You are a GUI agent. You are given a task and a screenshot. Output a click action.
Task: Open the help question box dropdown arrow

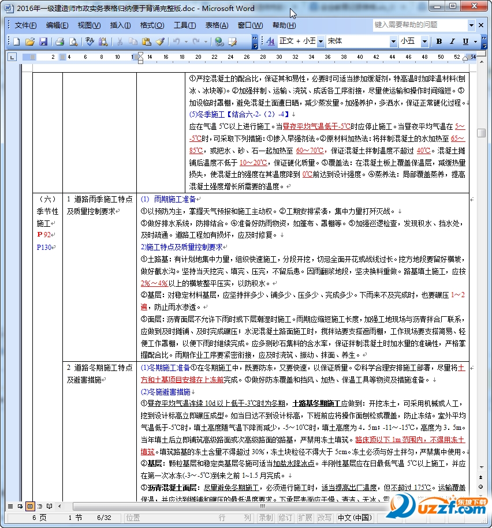pyautogui.click(x=471, y=25)
